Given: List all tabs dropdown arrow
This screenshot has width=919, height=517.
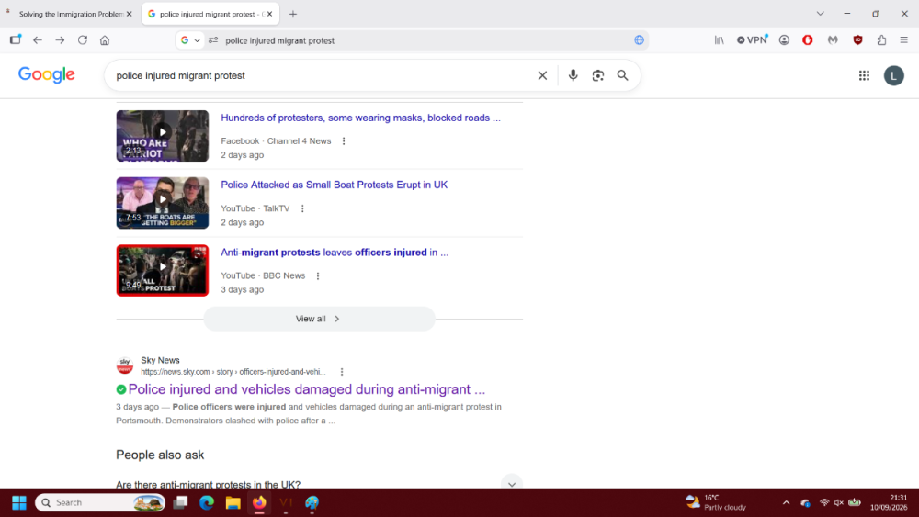Looking at the screenshot, I should click(820, 14).
